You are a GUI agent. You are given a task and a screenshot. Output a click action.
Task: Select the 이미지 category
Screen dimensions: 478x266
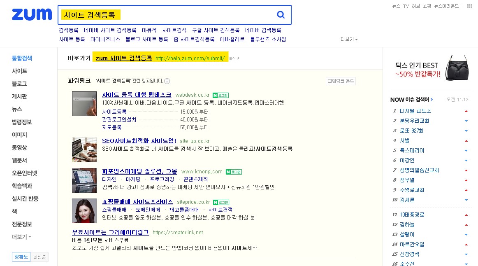[19, 135]
